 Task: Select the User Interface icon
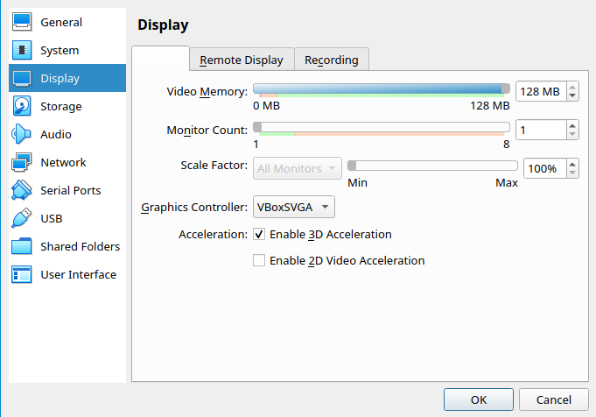[x=23, y=274]
